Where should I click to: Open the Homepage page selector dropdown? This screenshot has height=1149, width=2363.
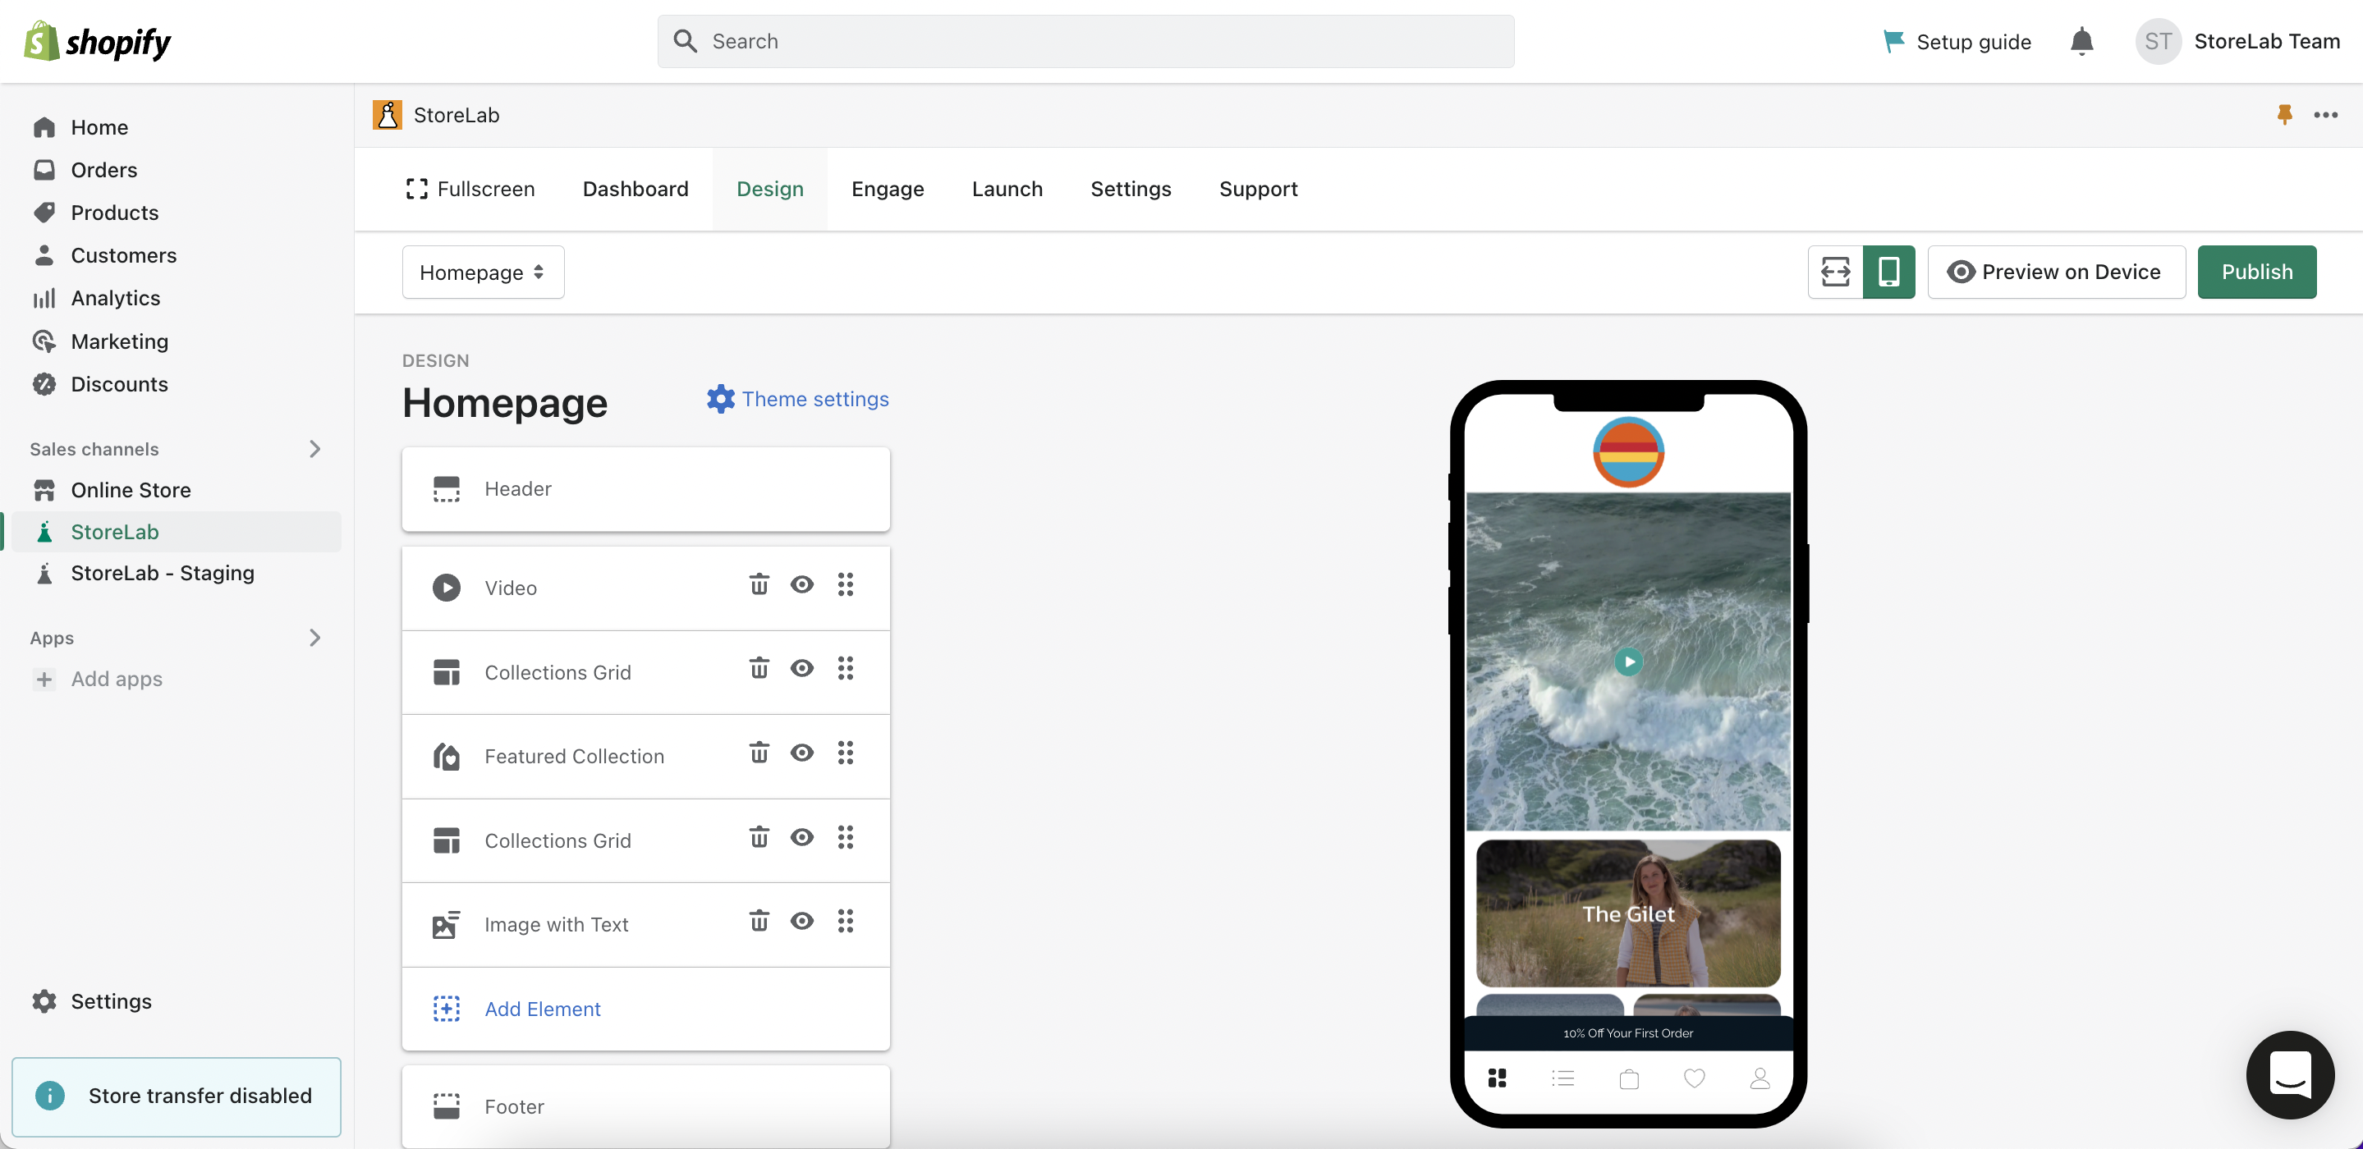point(483,272)
